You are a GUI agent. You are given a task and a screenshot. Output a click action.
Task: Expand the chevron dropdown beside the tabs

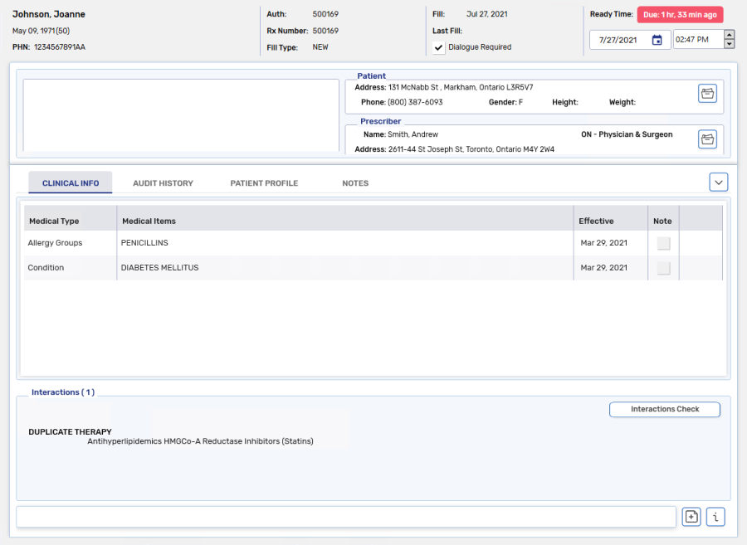point(718,182)
